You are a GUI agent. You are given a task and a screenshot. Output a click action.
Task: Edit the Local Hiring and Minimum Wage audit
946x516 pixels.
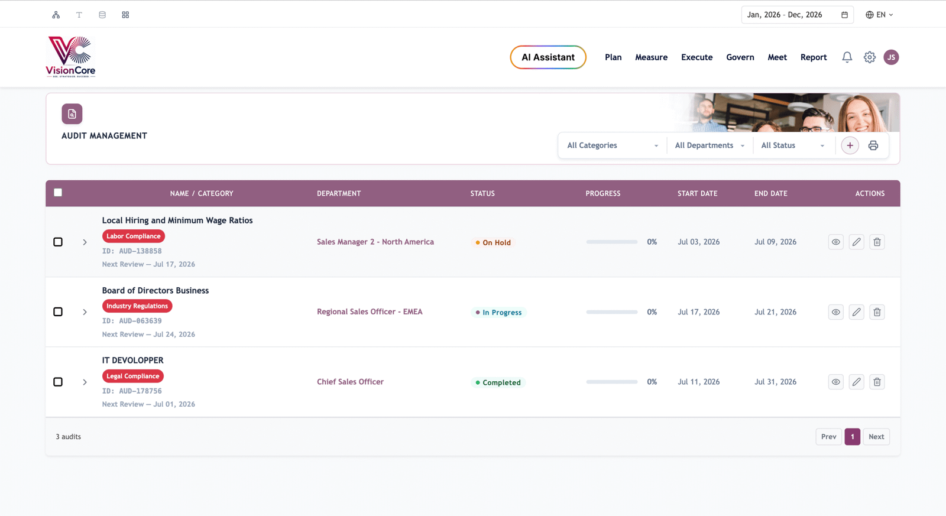tap(857, 242)
